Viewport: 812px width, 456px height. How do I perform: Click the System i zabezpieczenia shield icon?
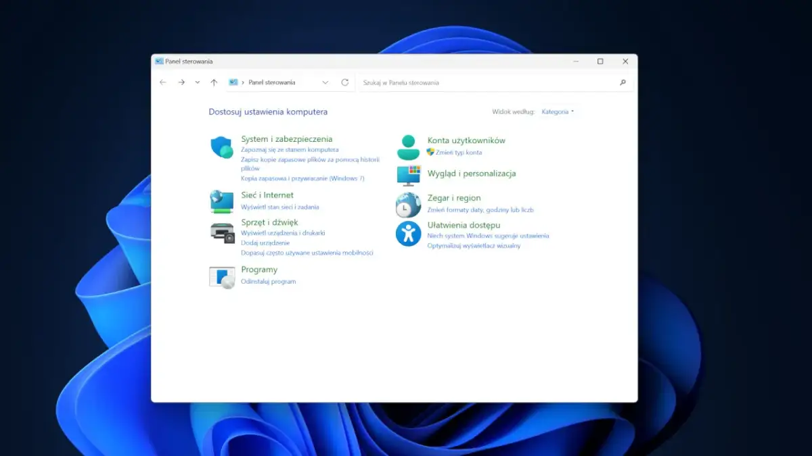tap(221, 147)
